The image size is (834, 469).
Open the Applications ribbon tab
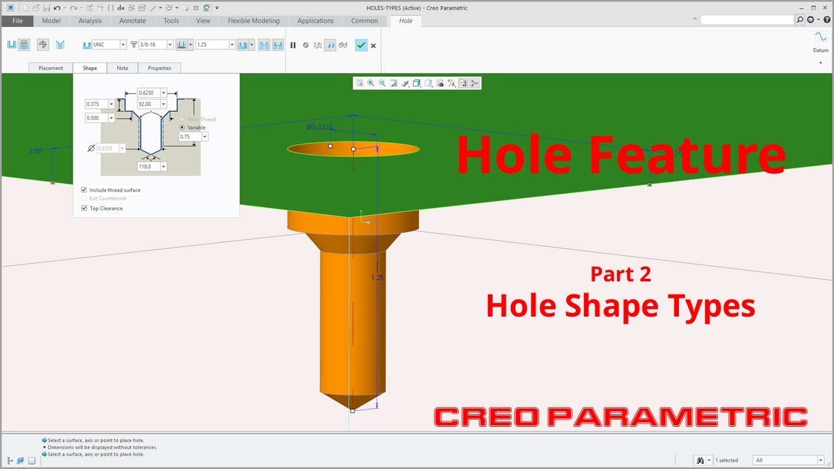(315, 21)
